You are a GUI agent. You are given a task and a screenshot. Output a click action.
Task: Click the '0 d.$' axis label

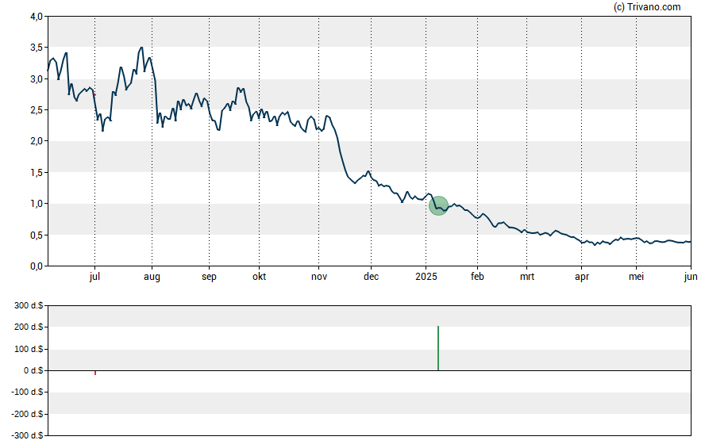pyautogui.click(x=33, y=370)
